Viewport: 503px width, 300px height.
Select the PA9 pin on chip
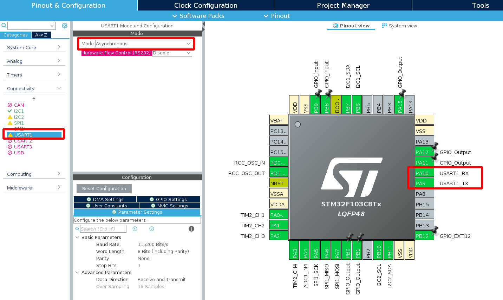coord(424,183)
